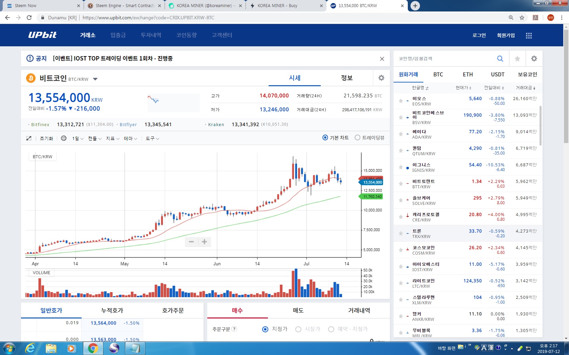Open Chrome menu three dots
This screenshot has width=569, height=355.
562,18
